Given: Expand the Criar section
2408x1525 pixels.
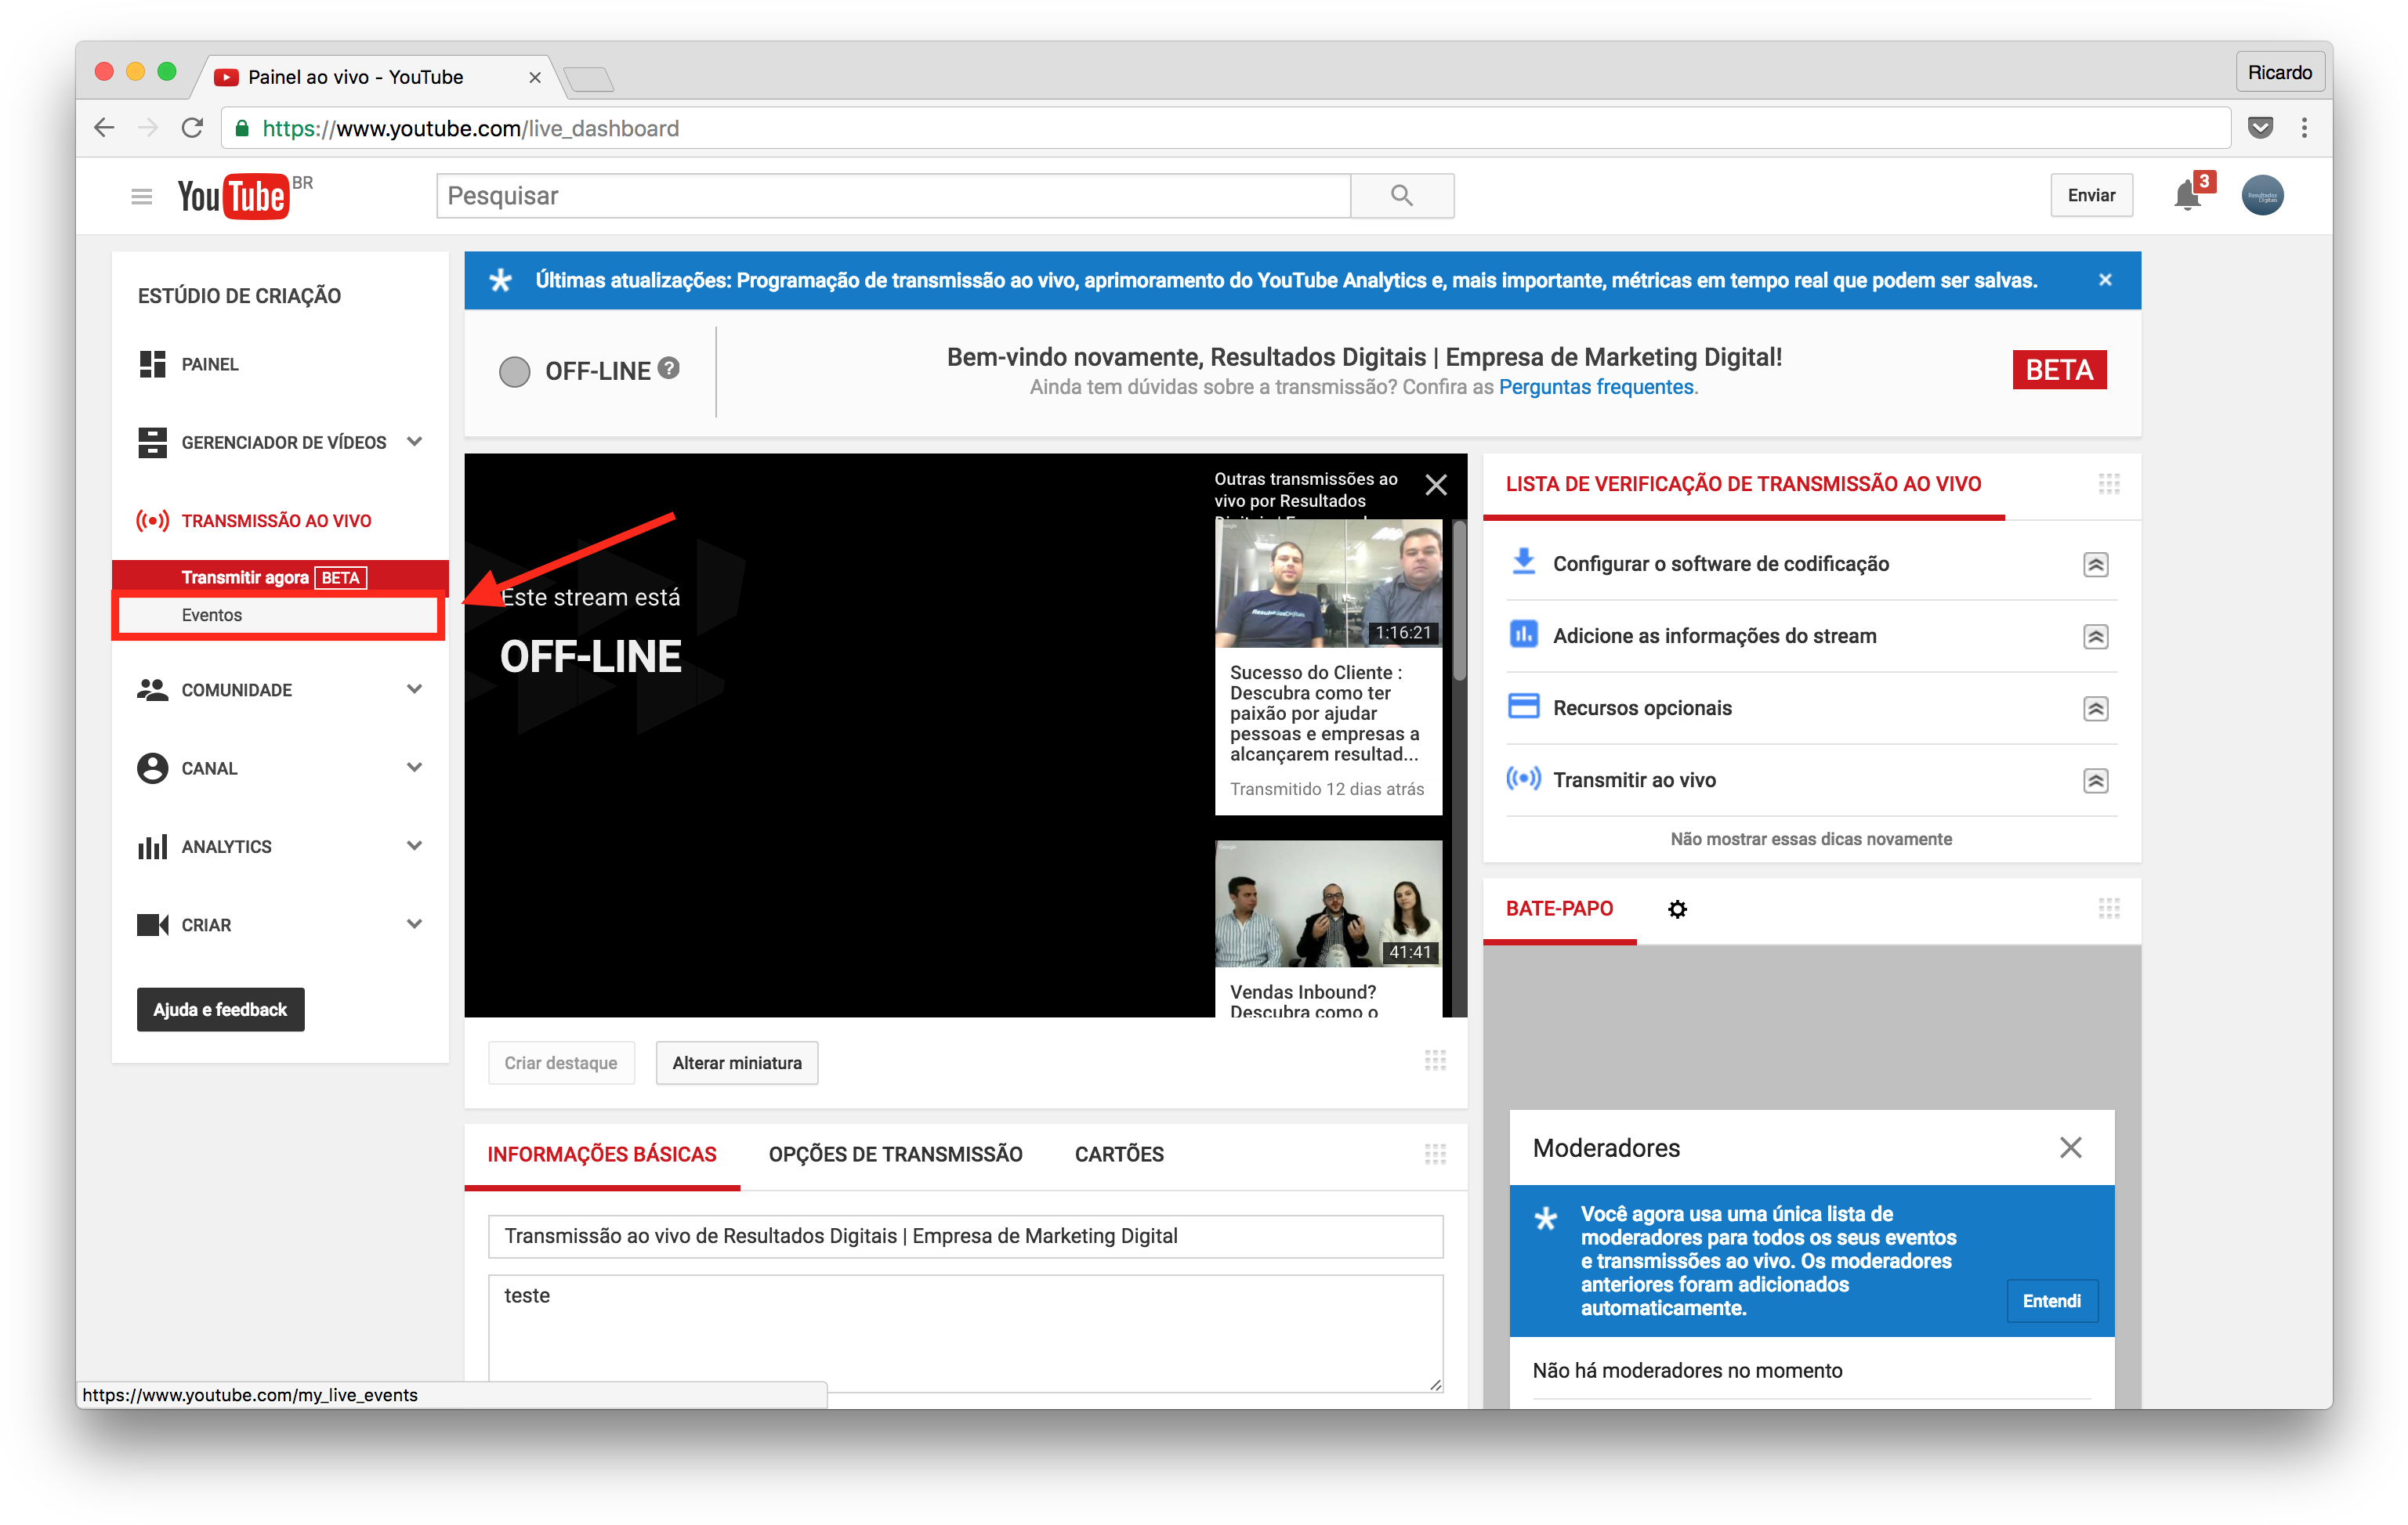Looking at the screenshot, I should click(414, 923).
